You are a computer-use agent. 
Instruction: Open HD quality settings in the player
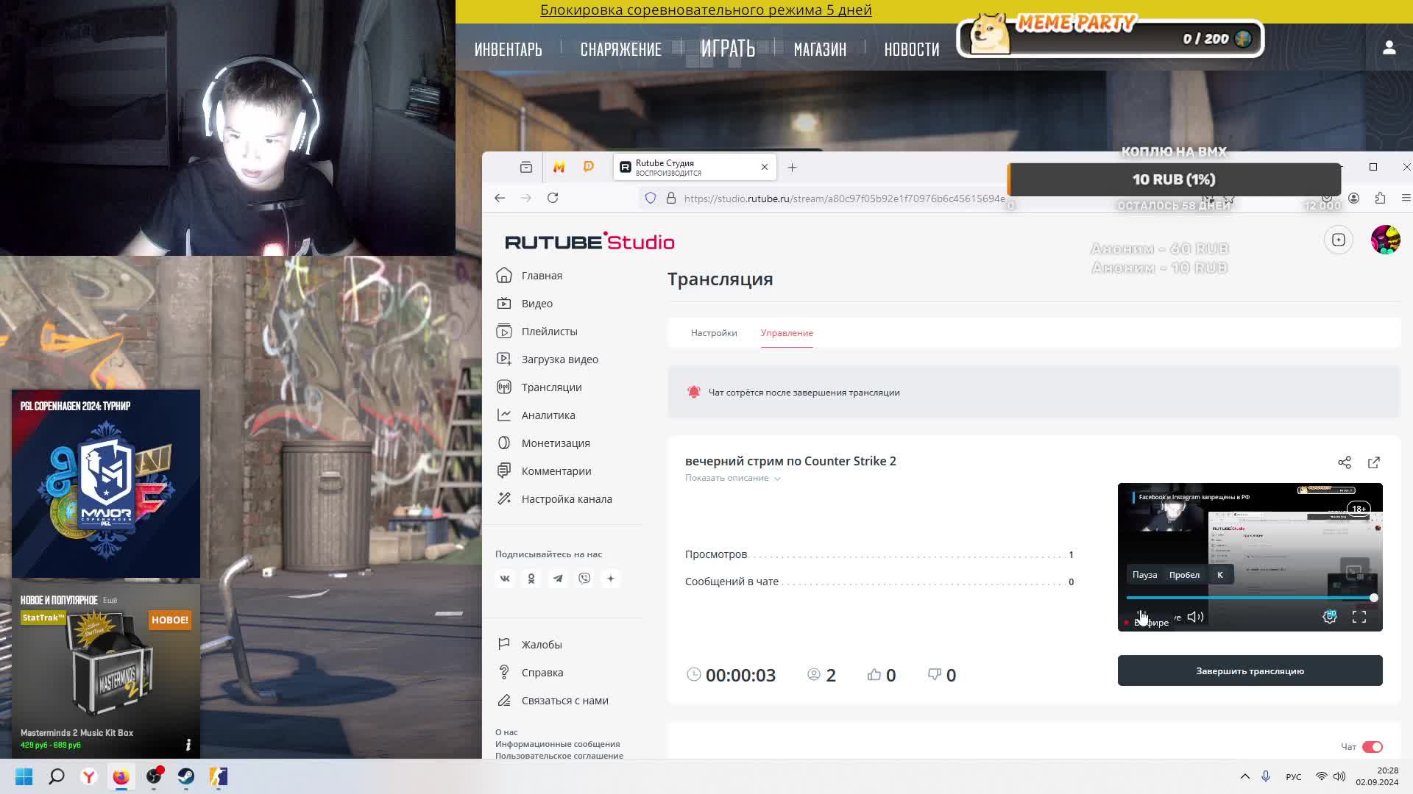[x=1330, y=616]
